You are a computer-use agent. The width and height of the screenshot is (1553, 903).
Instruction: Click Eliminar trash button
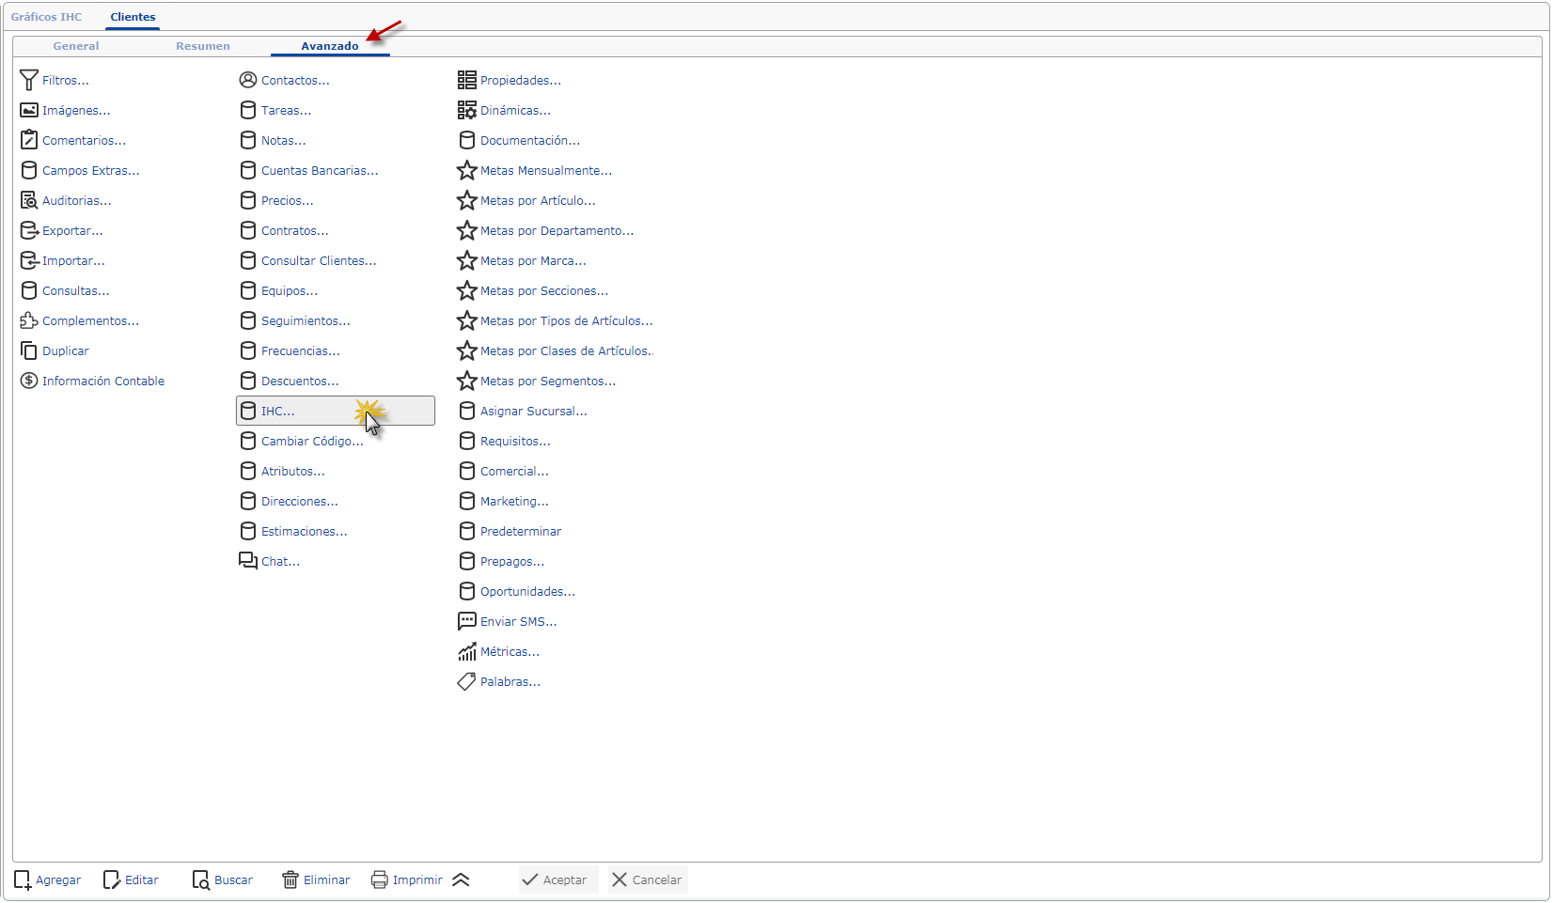tap(316, 880)
